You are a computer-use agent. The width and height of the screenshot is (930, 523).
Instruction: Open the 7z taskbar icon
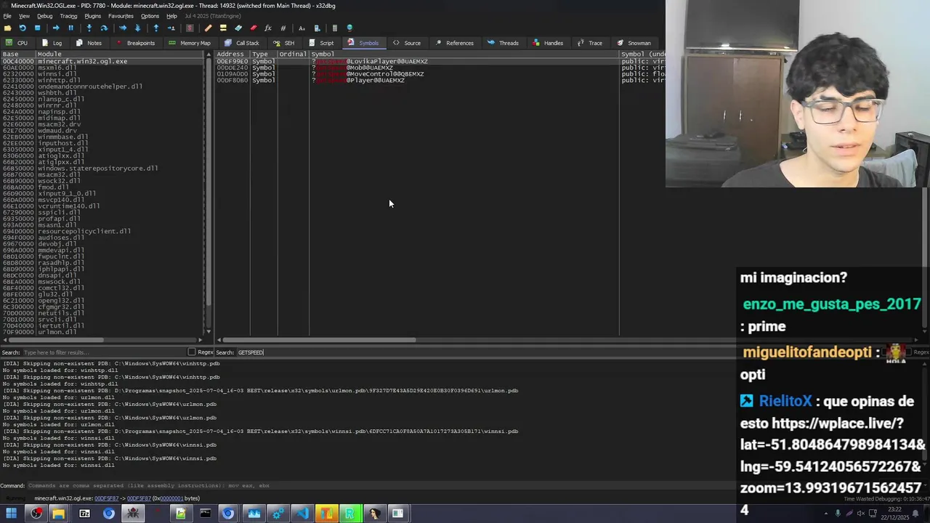point(84,514)
